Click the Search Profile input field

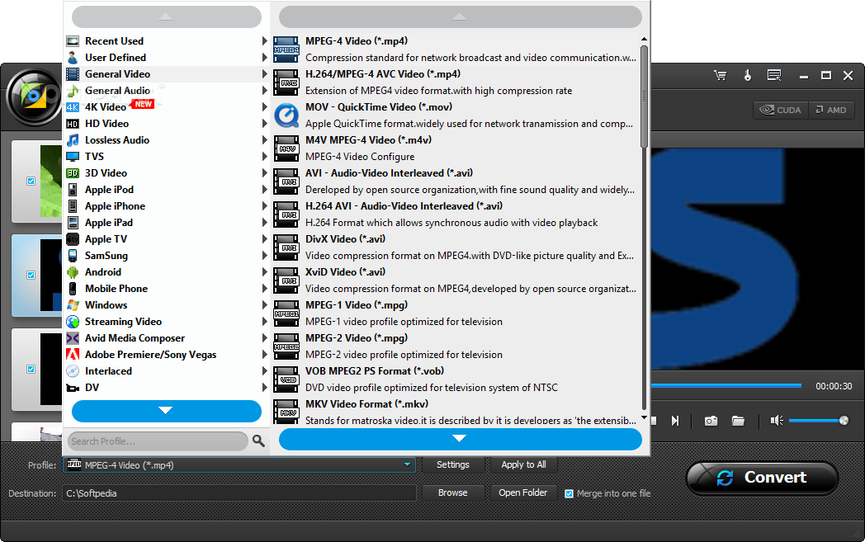pyautogui.click(x=158, y=441)
